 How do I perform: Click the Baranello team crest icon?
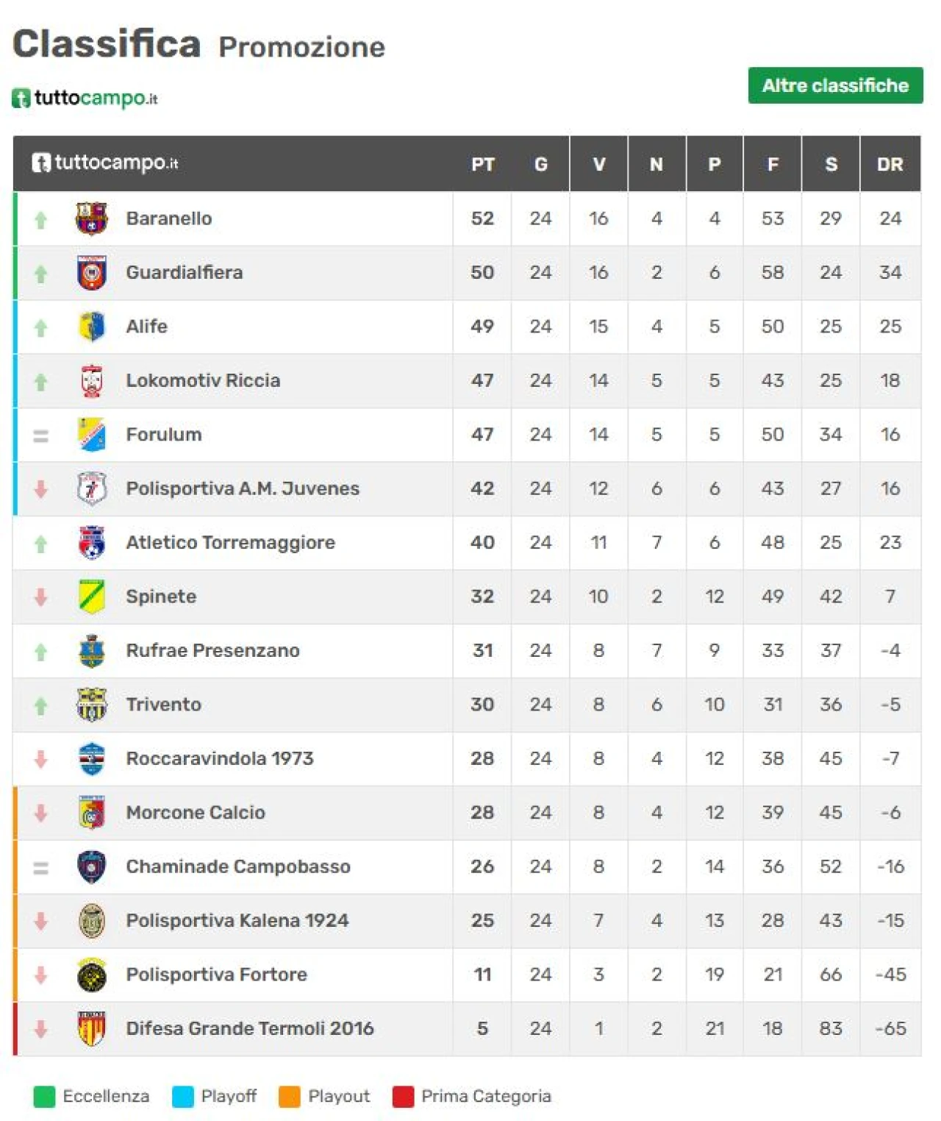[92, 218]
